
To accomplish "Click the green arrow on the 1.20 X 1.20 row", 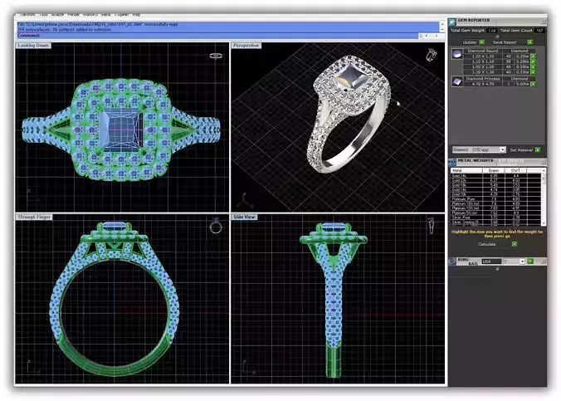I will (533, 56).
